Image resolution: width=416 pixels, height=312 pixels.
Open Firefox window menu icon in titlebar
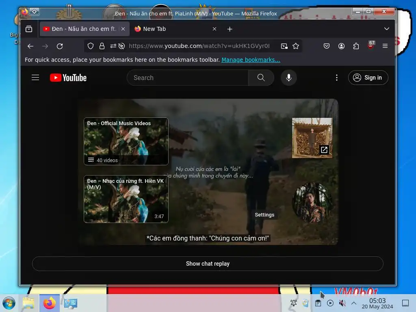[25, 12]
